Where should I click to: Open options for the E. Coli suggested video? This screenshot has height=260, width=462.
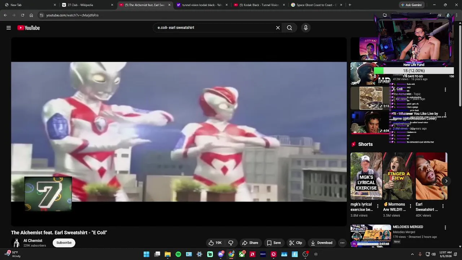coord(445,90)
